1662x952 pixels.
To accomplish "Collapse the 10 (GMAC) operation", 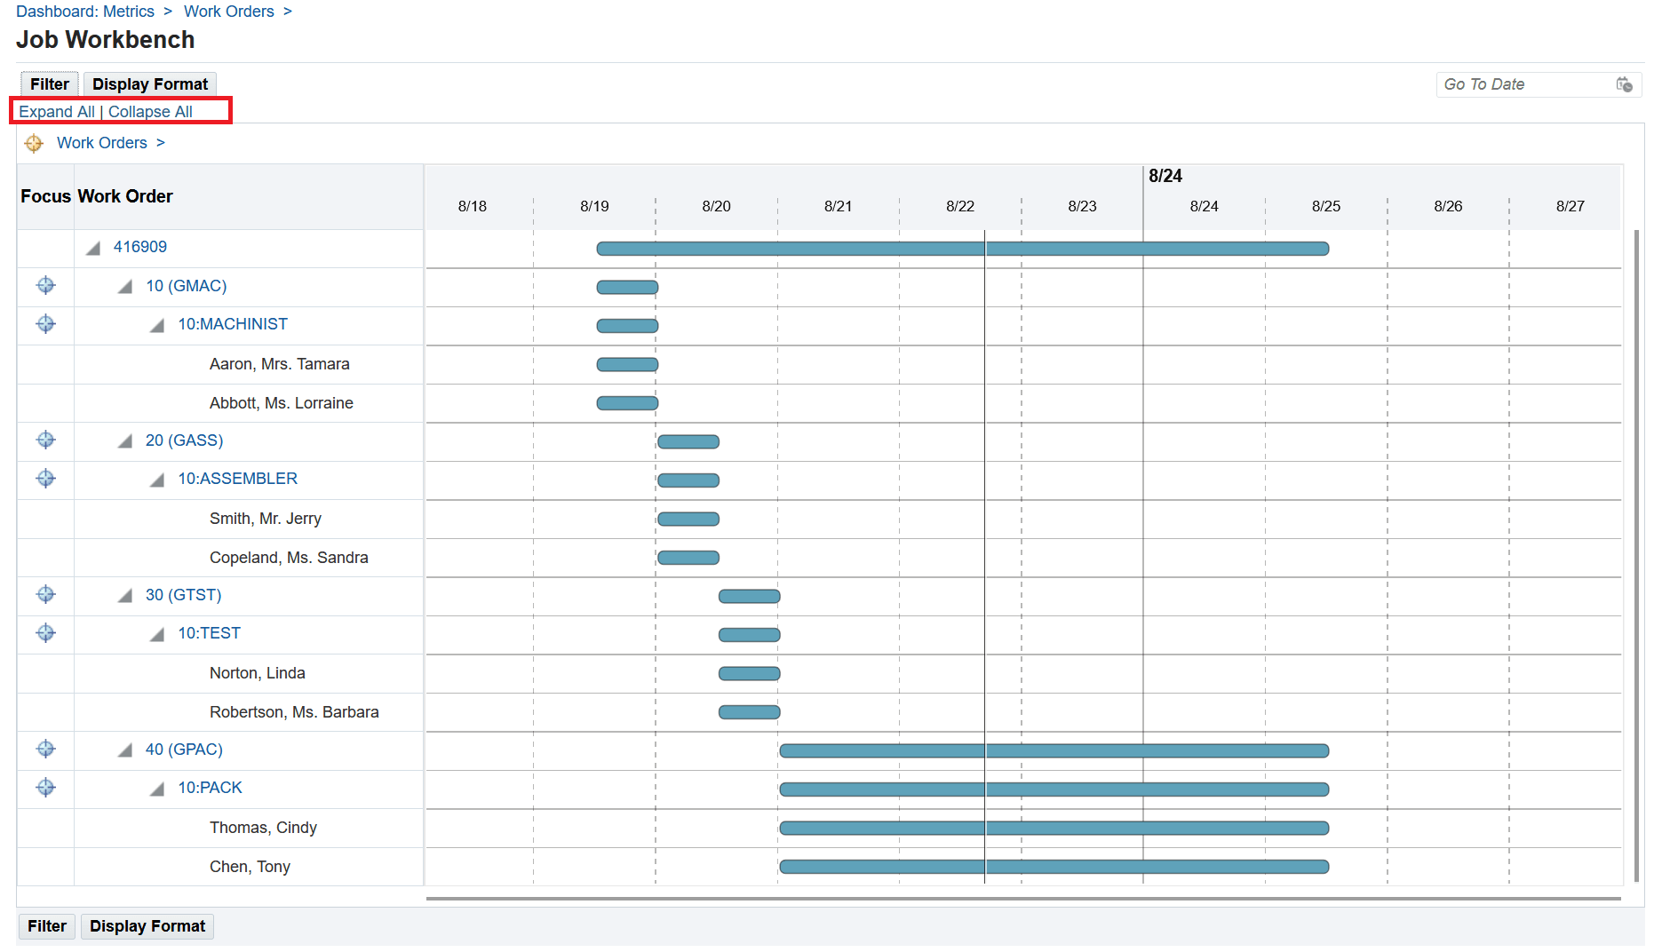I will (x=125, y=286).
